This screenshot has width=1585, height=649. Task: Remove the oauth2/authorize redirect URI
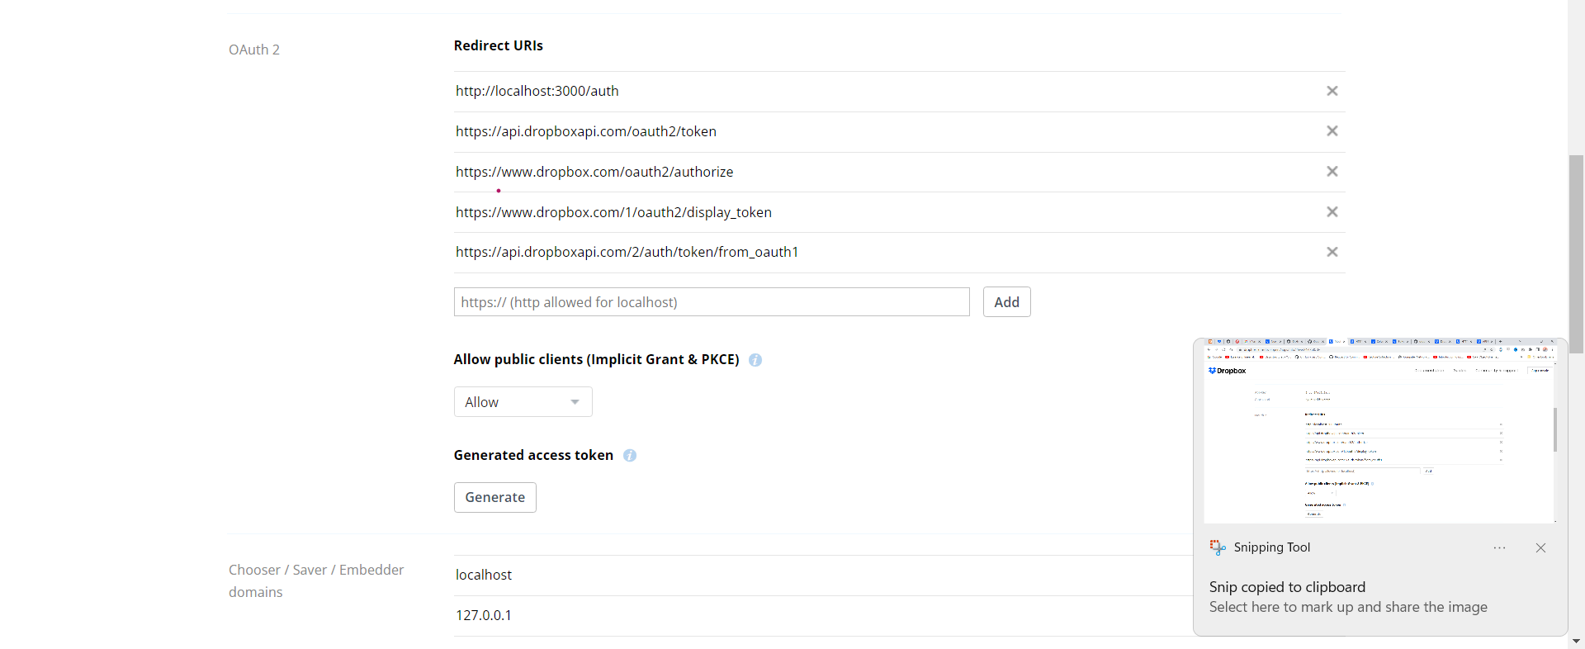coord(1332,172)
